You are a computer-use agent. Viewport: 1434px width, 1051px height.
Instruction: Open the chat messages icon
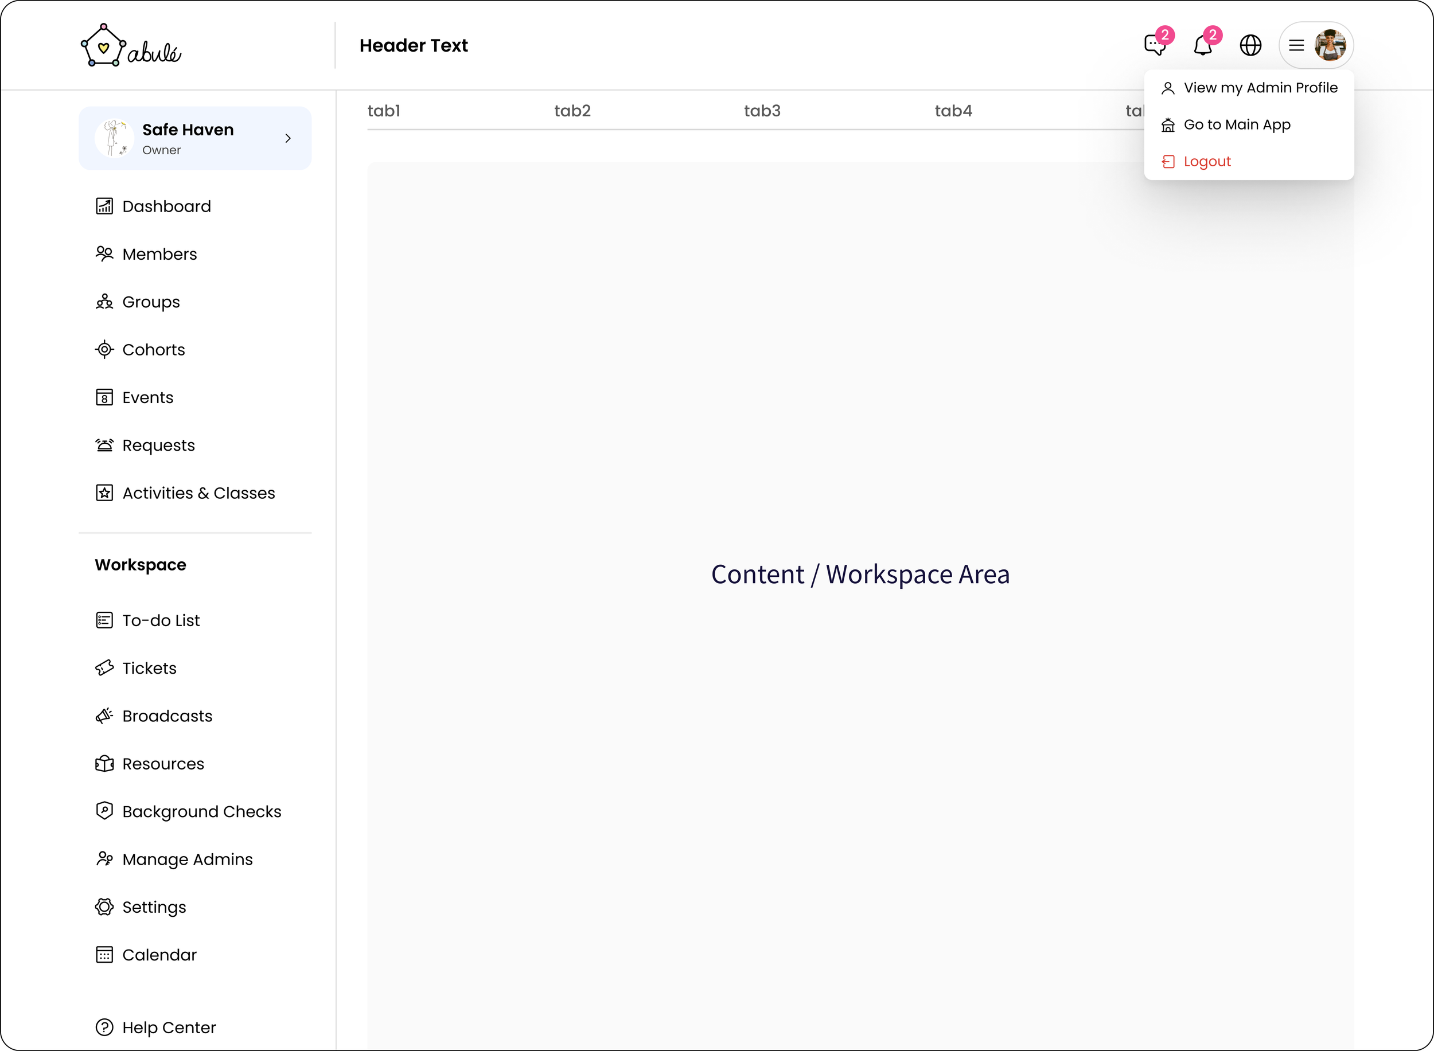click(1155, 45)
